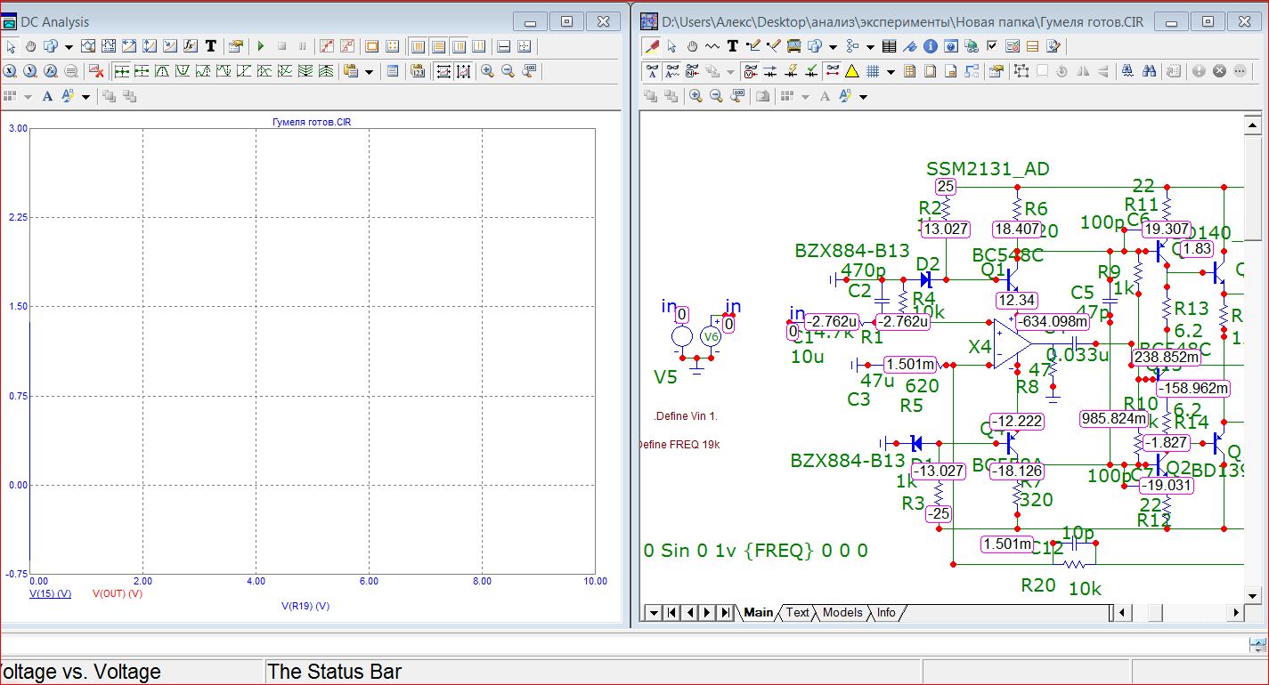The width and height of the screenshot is (1269, 685).
Task: Select the Text mode tool in schematic toolbar
Action: click(x=732, y=46)
